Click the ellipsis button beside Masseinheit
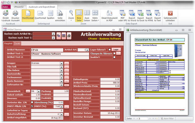Viewport: 195px width, 123px height. click(28, 91)
